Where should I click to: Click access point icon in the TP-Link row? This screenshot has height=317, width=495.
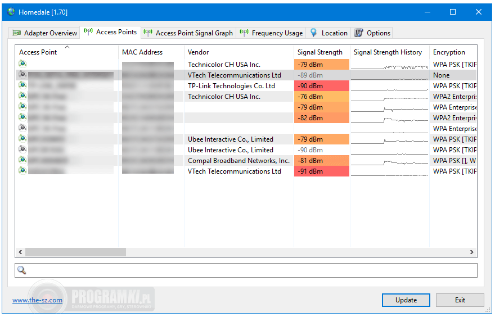22,85
